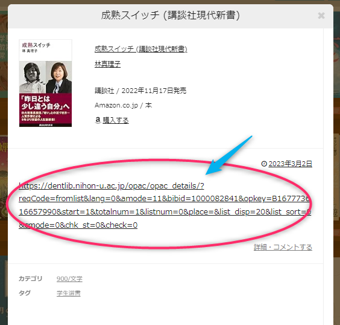Open the 成熟スイッチ book cover thumbnail
Image resolution: width=340 pixels, height=325 pixels.
point(46,83)
